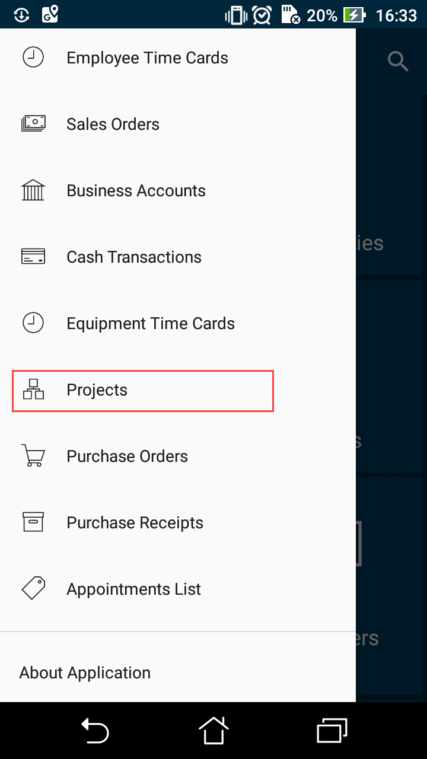Choose Projects in the navigation drawer
The height and width of the screenshot is (759, 427).
97,390
